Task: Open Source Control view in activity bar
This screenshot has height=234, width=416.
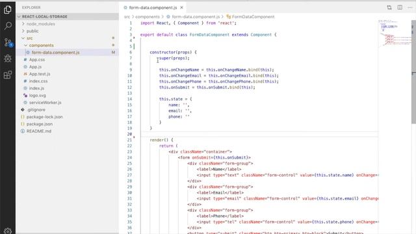Action: click(x=8, y=42)
